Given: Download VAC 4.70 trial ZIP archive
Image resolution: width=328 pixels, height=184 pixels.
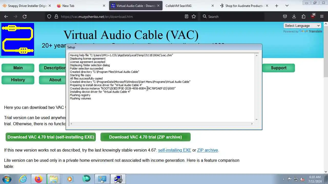Looking at the screenshot, I should coord(146,137).
